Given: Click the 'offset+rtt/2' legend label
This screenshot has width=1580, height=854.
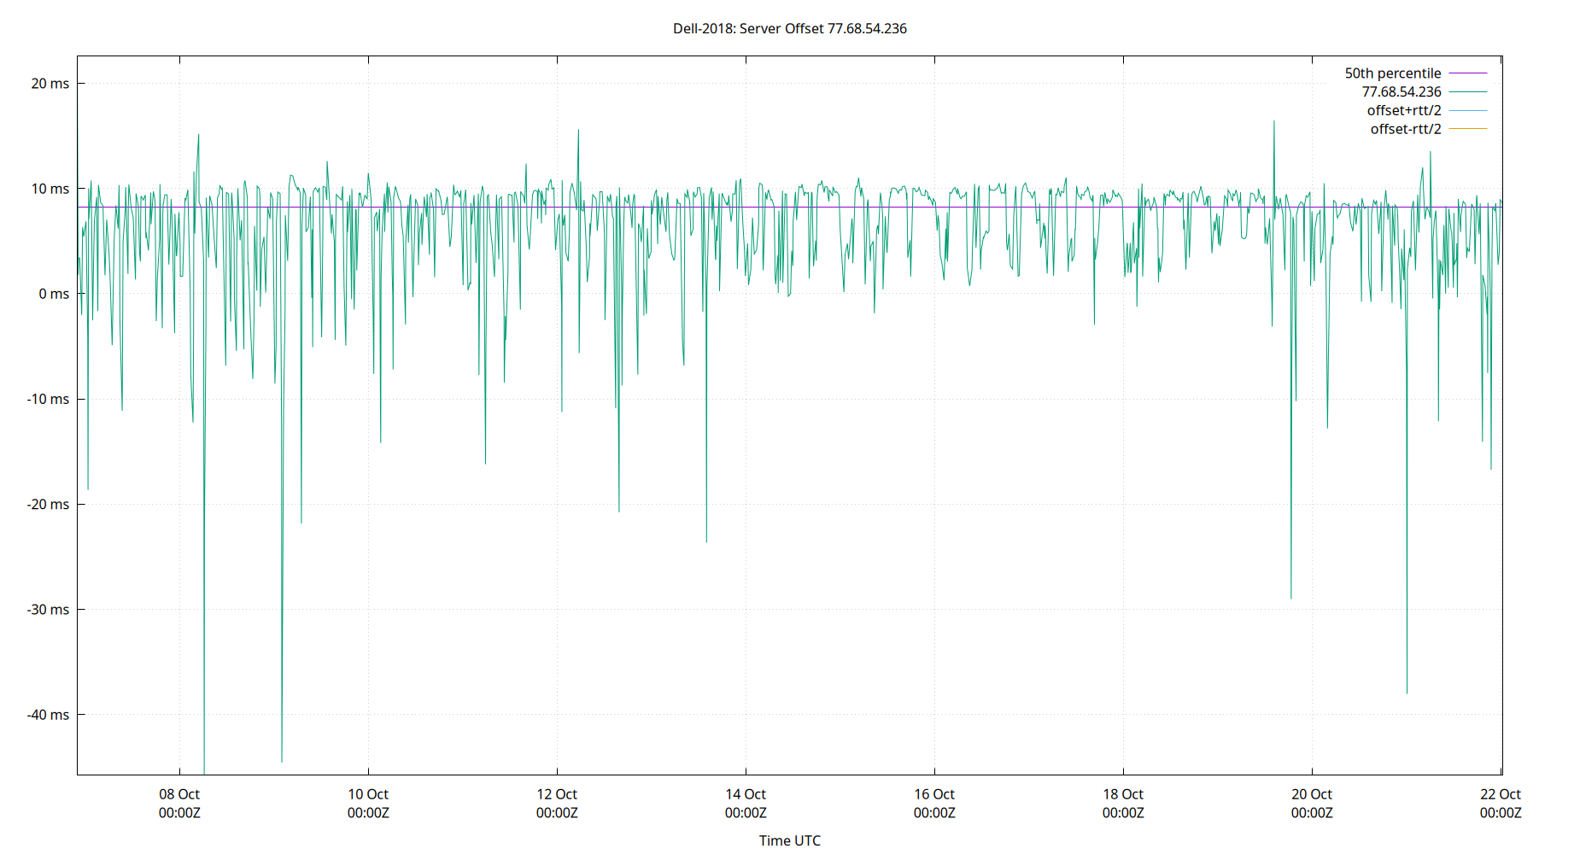Looking at the screenshot, I should click(1404, 110).
